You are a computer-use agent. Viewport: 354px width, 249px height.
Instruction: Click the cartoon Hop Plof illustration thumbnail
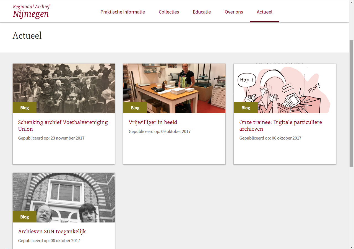tap(285, 88)
